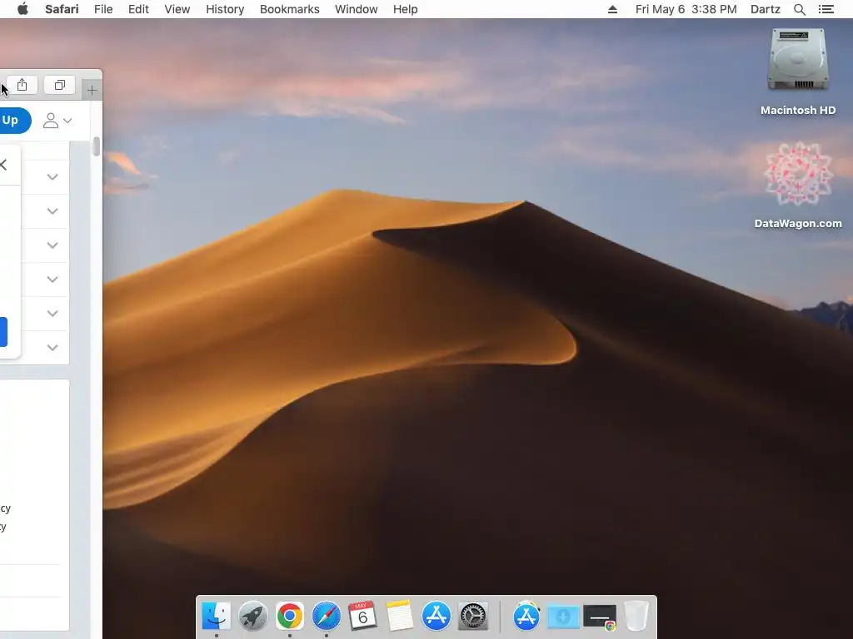
Task: Open Notes from the Dock
Action: pos(400,617)
